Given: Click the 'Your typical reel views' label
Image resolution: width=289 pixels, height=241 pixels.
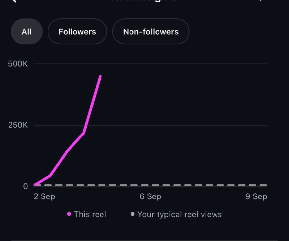Looking at the screenshot, I should (180, 215).
